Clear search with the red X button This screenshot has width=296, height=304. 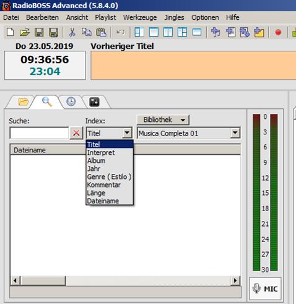76,133
